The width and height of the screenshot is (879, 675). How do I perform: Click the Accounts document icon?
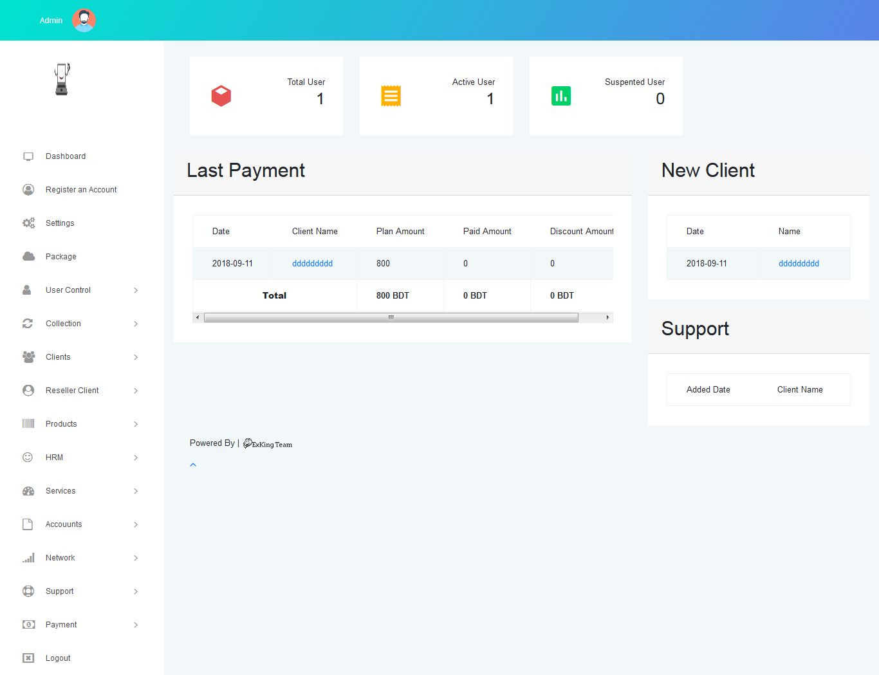tap(28, 524)
